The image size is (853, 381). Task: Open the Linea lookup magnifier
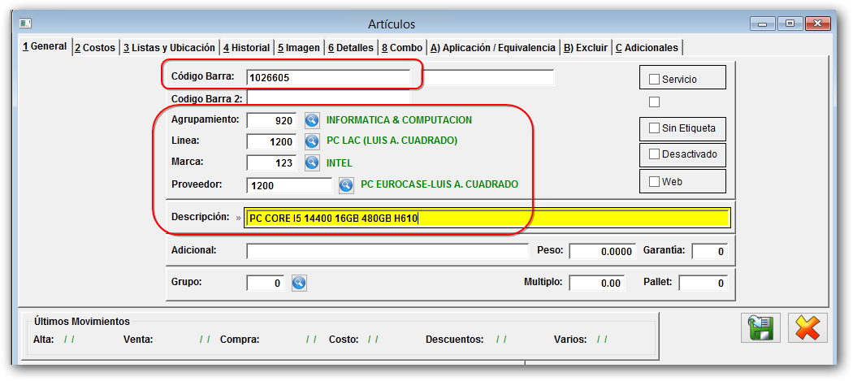click(x=313, y=141)
